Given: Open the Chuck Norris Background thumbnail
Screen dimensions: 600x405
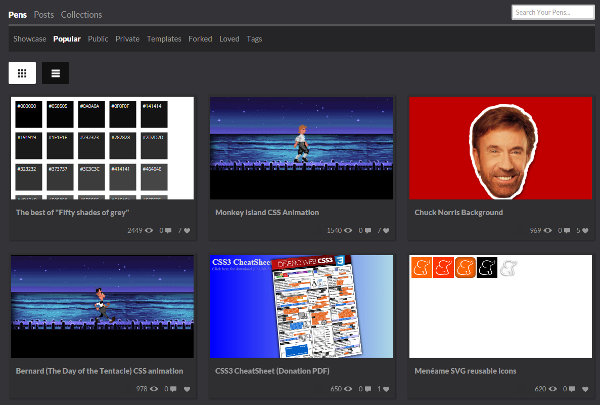Looking at the screenshot, I should pyautogui.click(x=500, y=148).
